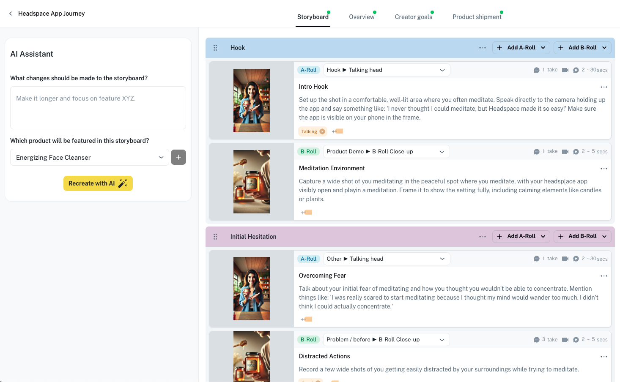Open Distracted Actions more options menu

[x=604, y=357]
